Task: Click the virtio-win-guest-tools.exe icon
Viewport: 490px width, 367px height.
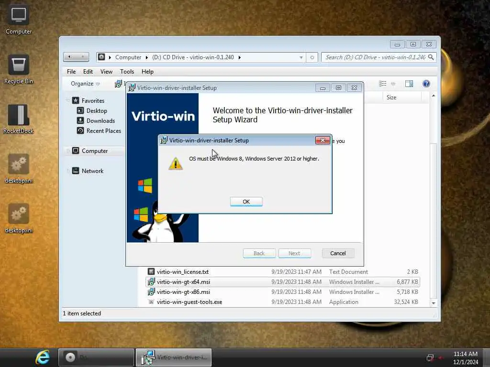Action: (151, 302)
